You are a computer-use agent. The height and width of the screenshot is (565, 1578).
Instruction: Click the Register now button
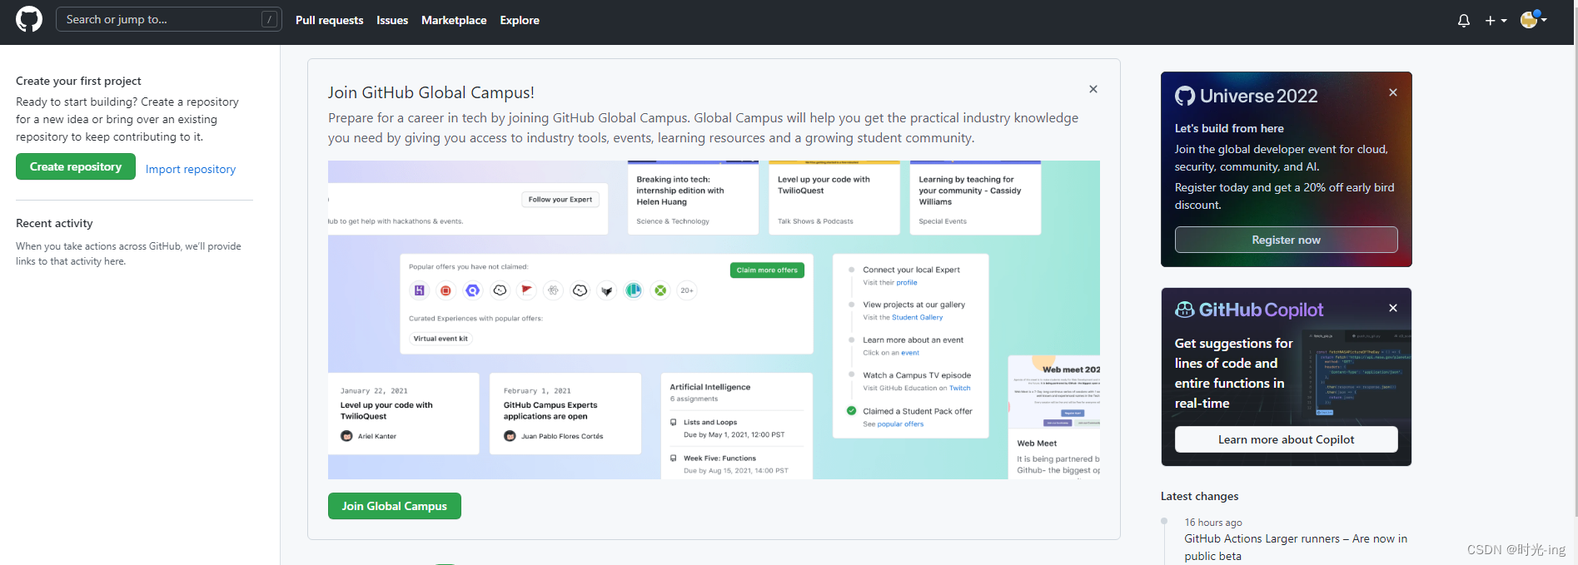tap(1286, 240)
